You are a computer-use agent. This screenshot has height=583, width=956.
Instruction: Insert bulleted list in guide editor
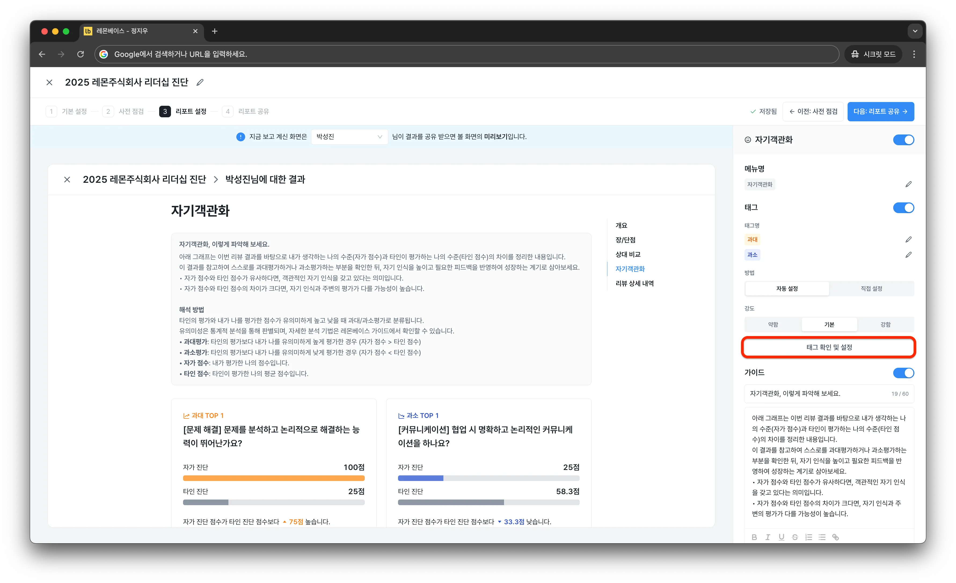822,537
